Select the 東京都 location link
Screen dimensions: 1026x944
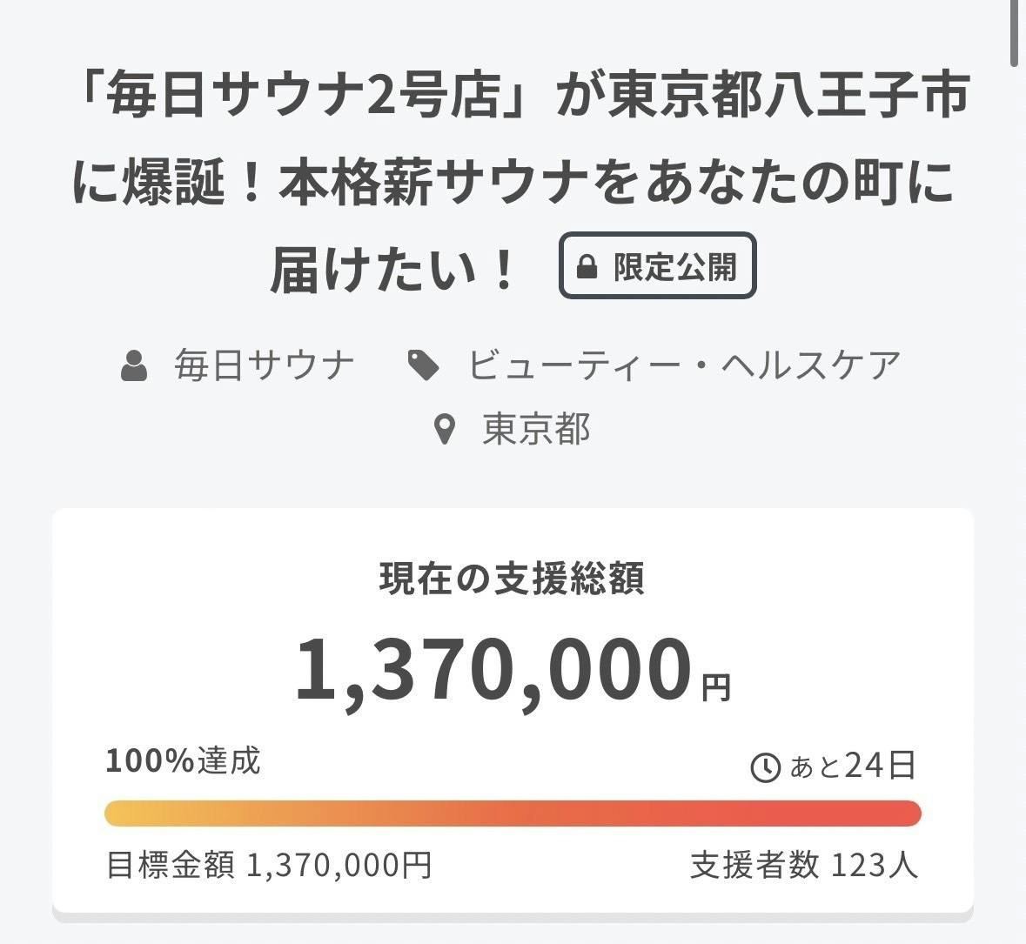tap(536, 430)
